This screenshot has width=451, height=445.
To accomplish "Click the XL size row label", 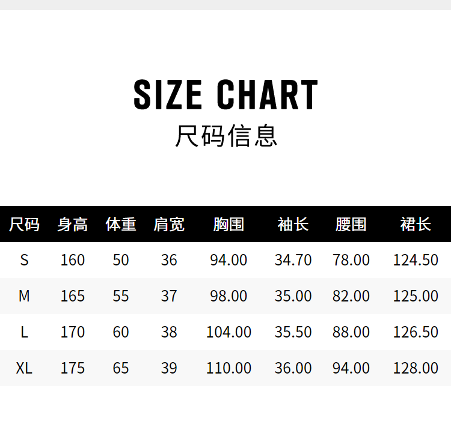I will 24,368.
